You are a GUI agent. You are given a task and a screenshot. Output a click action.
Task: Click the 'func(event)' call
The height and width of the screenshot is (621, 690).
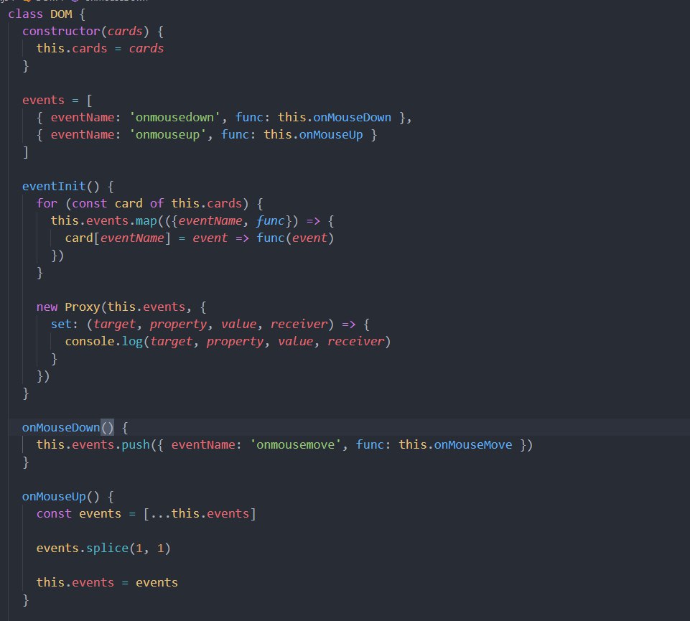coord(295,238)
